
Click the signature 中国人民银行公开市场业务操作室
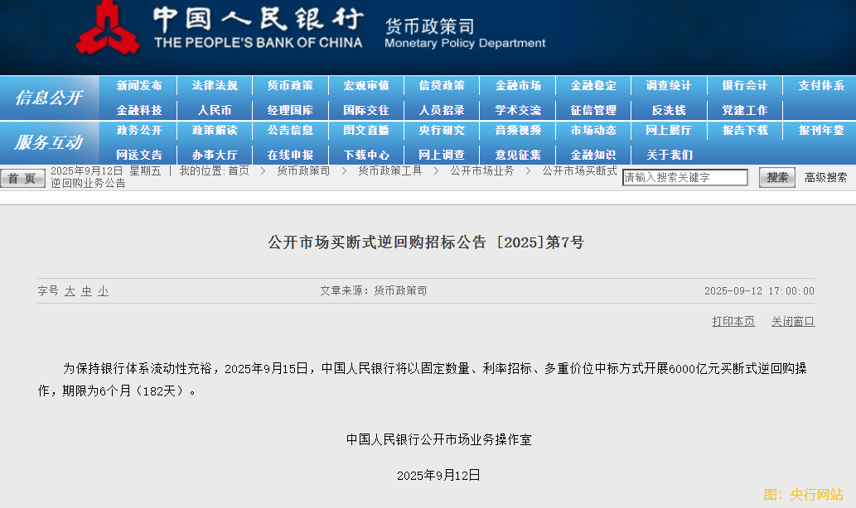pyautogui.click(x=439, y=439)
